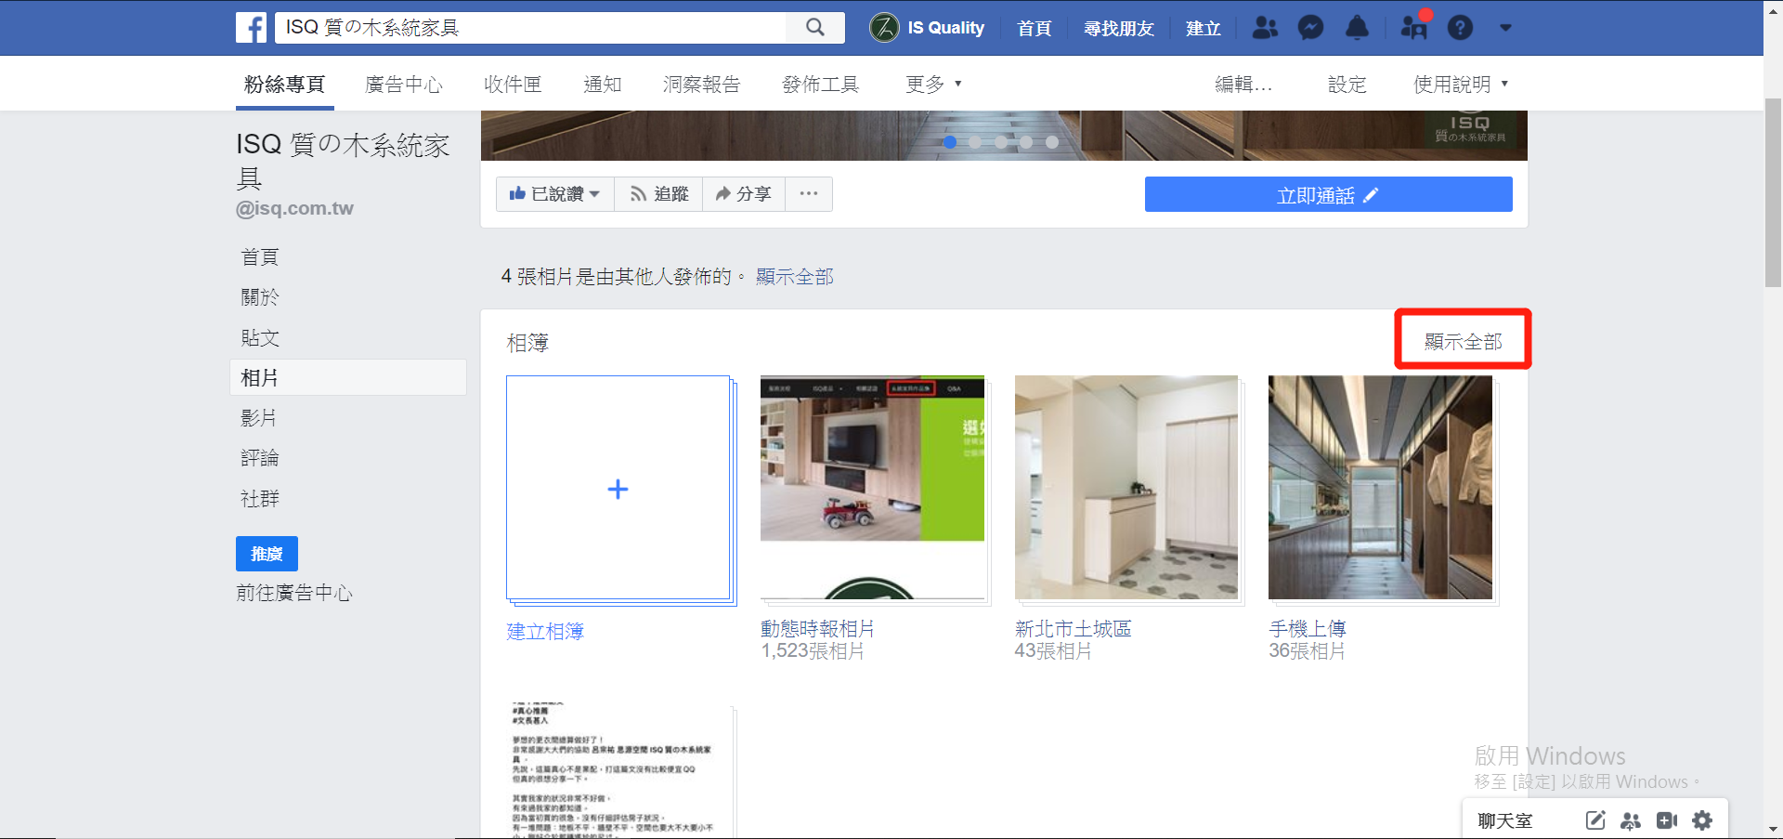This screenshot has width=1783, height=839.
Task: Open the account dropdown arrow in top bar
Action: click(1505, 28)
